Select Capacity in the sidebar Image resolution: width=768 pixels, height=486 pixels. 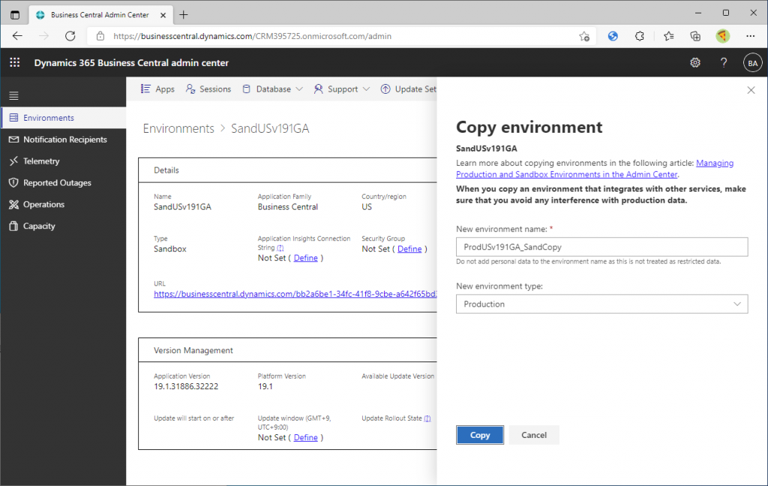pyautogui.click(x=63, y=226)
